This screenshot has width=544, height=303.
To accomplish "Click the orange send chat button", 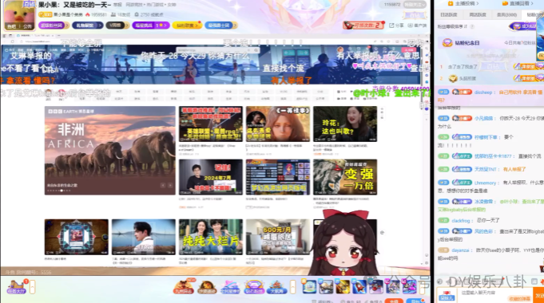I will pos(538,295).
